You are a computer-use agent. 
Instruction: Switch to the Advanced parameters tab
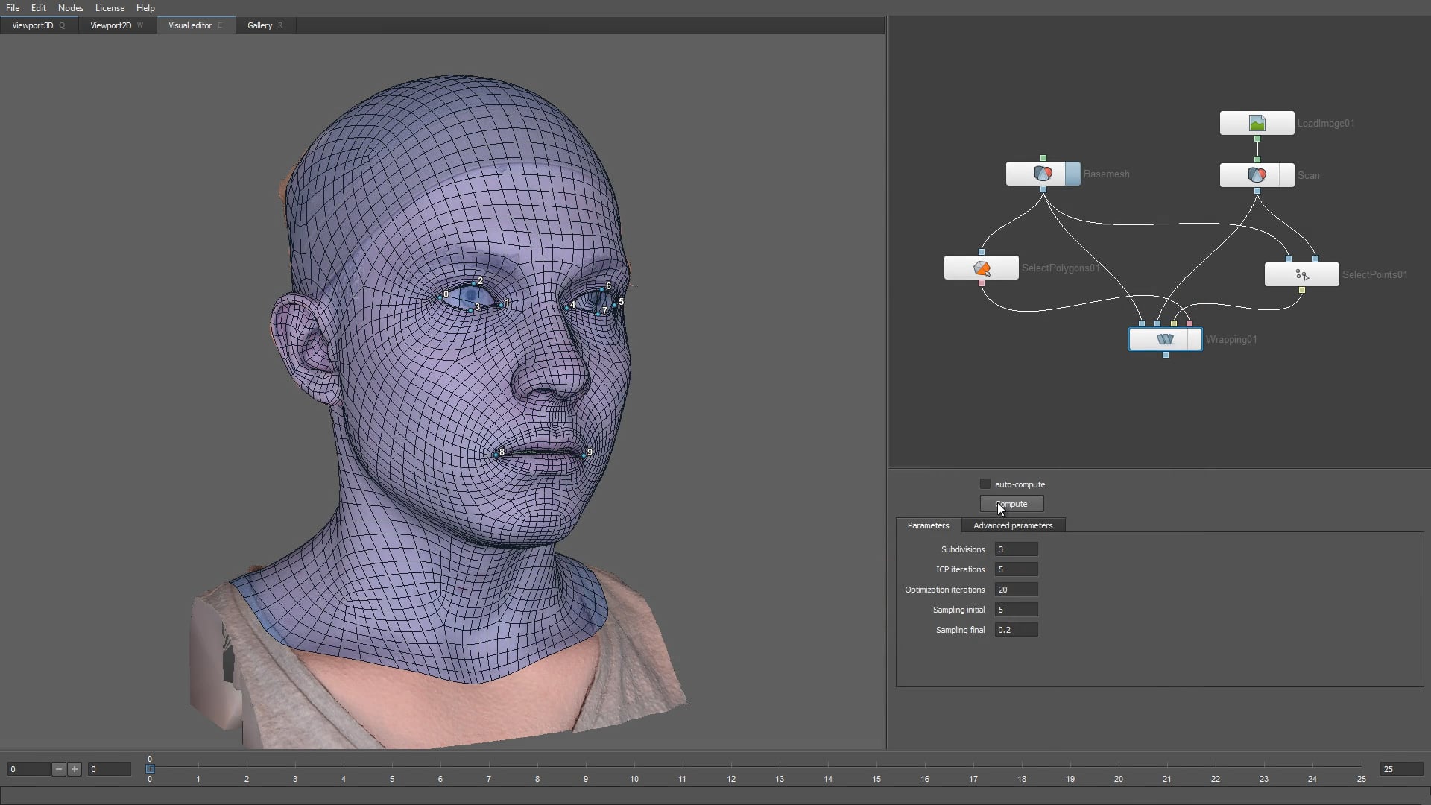point(1013,525)
